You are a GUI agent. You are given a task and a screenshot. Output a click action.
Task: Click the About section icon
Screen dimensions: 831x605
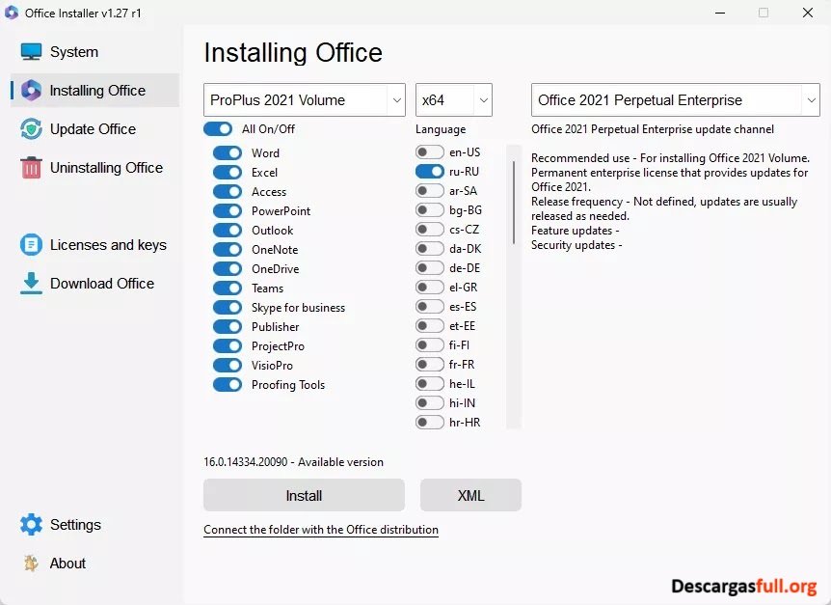29,563
